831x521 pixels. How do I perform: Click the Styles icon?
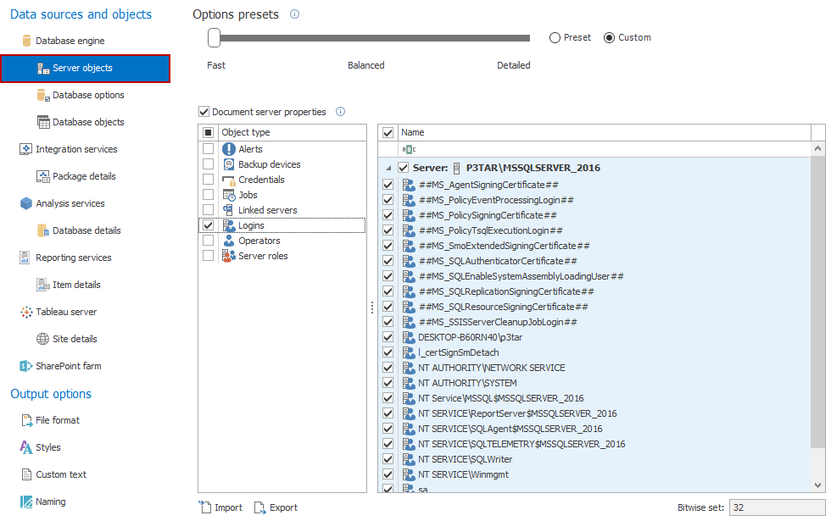pos(26,447)
